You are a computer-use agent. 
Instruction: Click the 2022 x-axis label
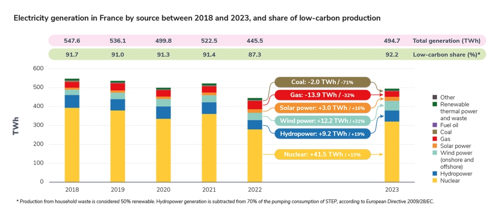255,190
